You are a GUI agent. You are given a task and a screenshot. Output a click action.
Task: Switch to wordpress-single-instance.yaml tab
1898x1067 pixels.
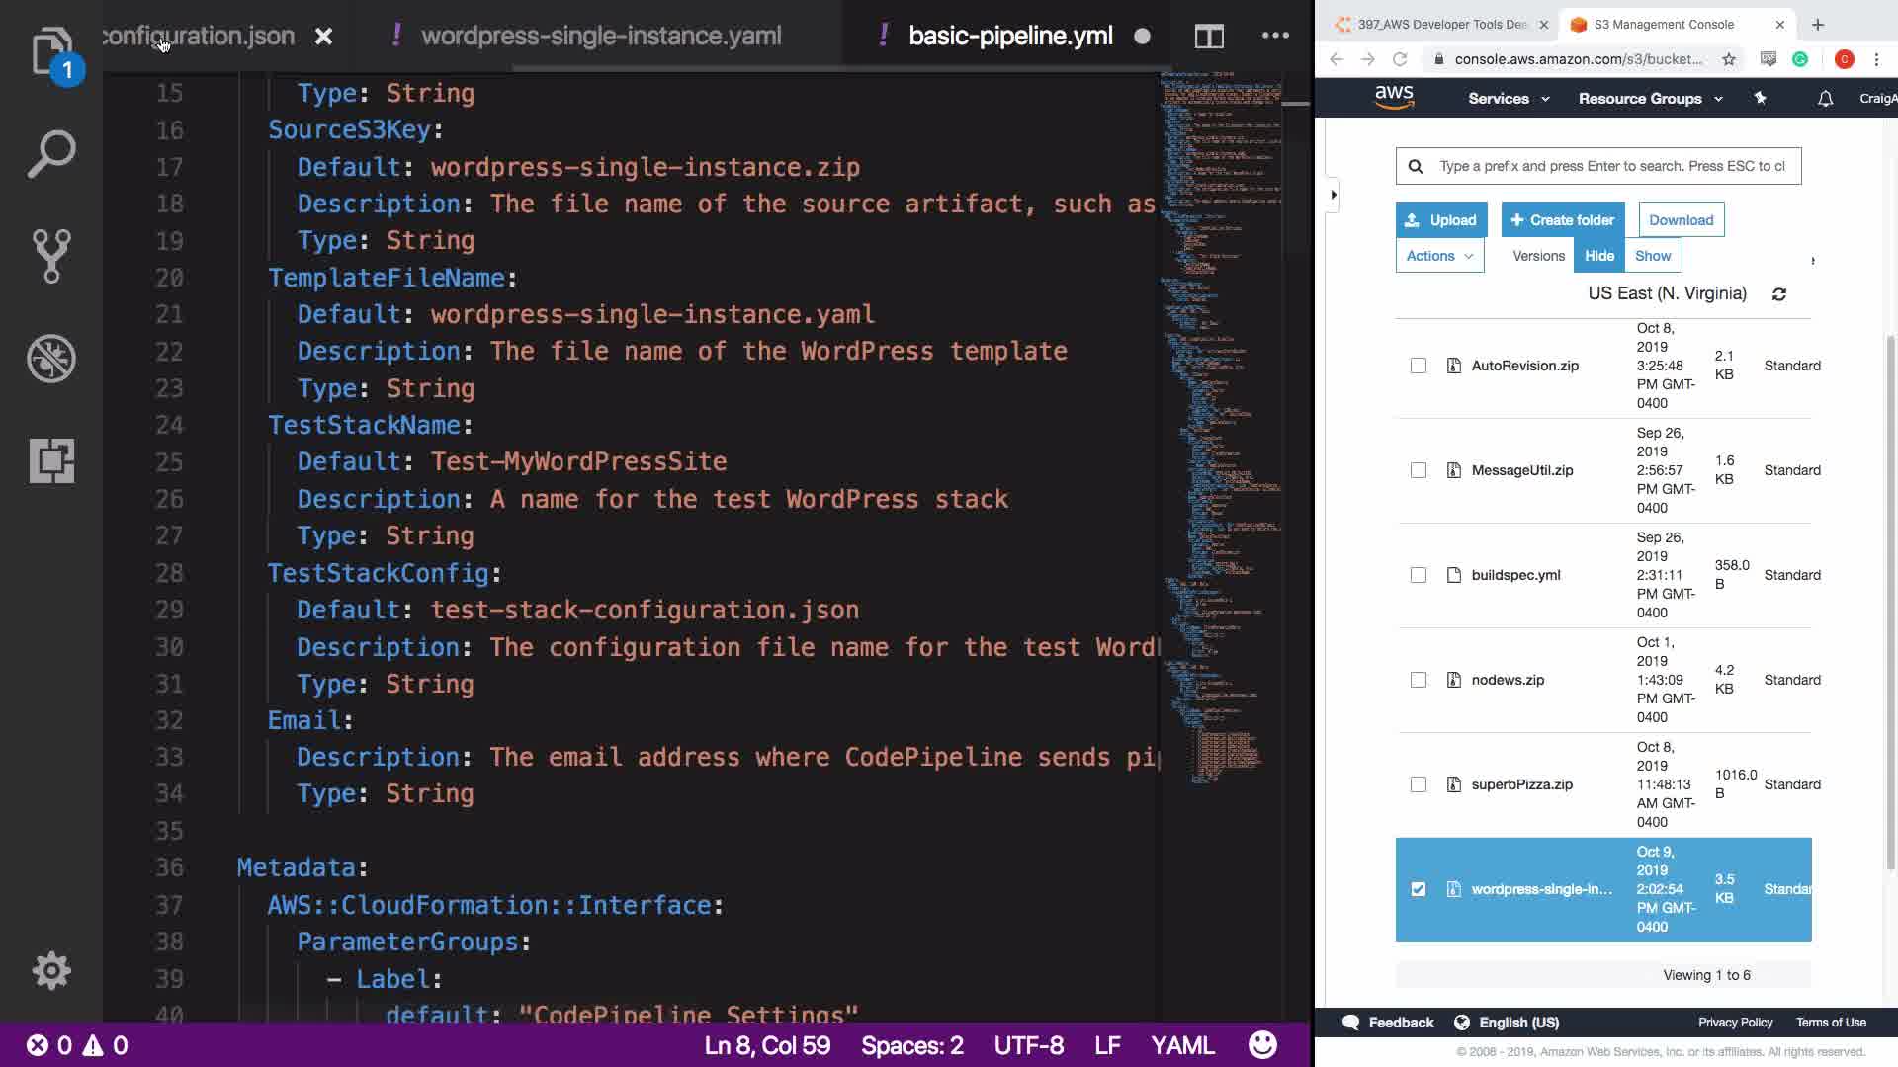tap(601, 37)
